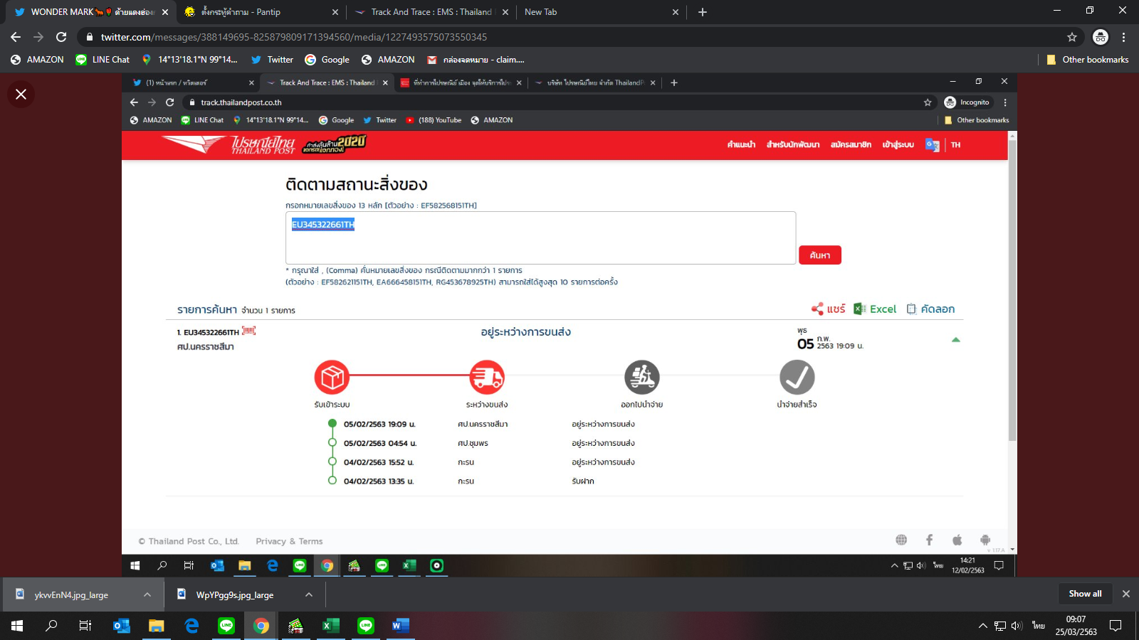Click the Android icon in the page footer
The image size is (1139, 640).
point(985,540)
